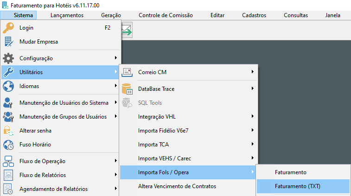The height and width of the screenshot is (196, 351).
Task: Select Faturamento (TXT) submenu item
Action: (x=303, y=186)
